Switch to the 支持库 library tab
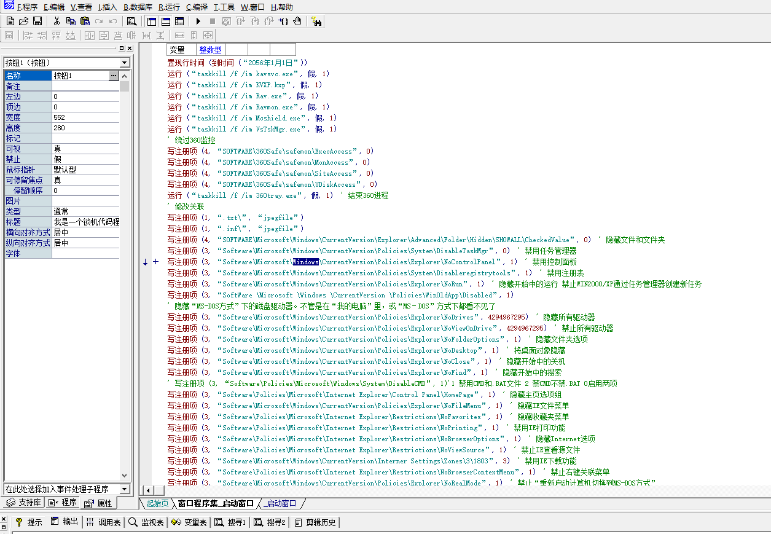This screenshot has height=534, width=771. click(x=24, y=503)
